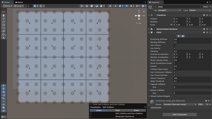The image size is (212, 119).
Task: Enable Use Tethers checkbox
Action: (x=174, y=45)
